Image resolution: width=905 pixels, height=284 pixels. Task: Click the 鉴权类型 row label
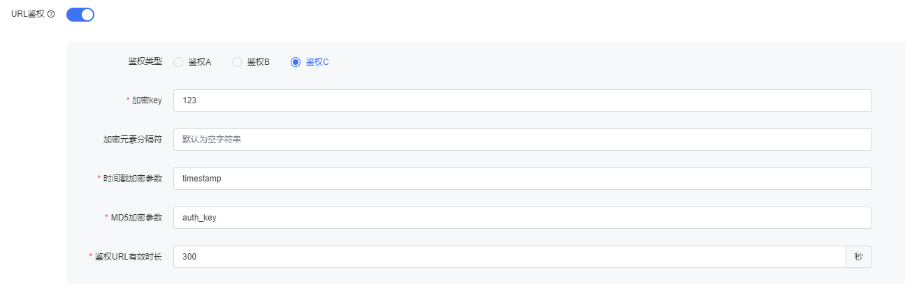click(x=145, y=62)
